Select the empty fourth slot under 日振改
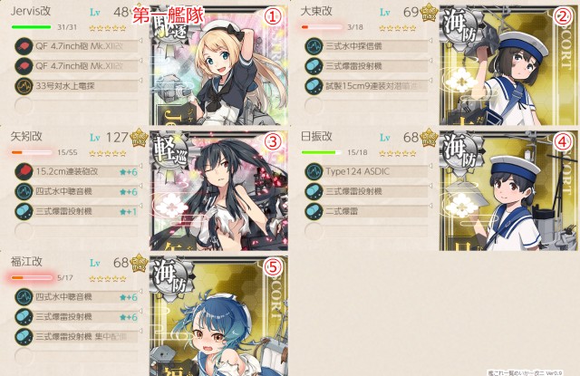 click(366, 231)
